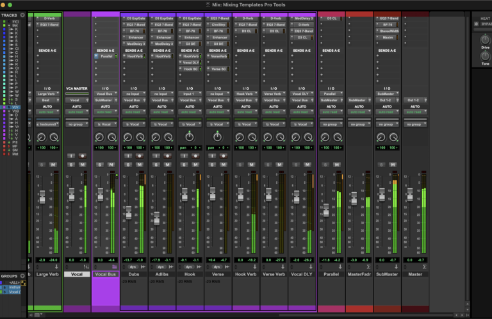Click the Large Verb aux track type icon
The height and width of the screenshot is (319, 492).
(x=56, y=267)
